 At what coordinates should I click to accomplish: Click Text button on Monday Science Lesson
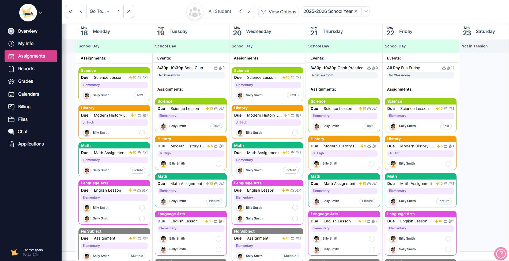point(140,95)
